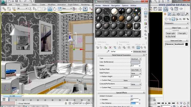Click the Target Light button
The width and height of the screenshot is (191, 107).
pyautogui.click(x=170, y=33)
